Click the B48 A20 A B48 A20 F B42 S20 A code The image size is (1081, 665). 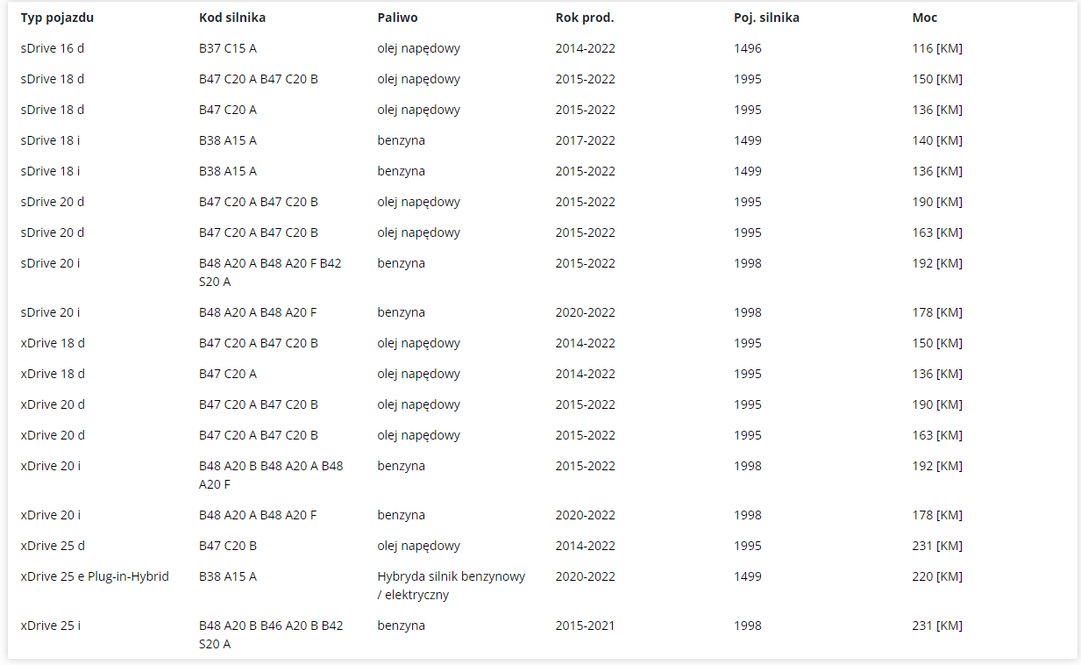(x=270, y=272)
